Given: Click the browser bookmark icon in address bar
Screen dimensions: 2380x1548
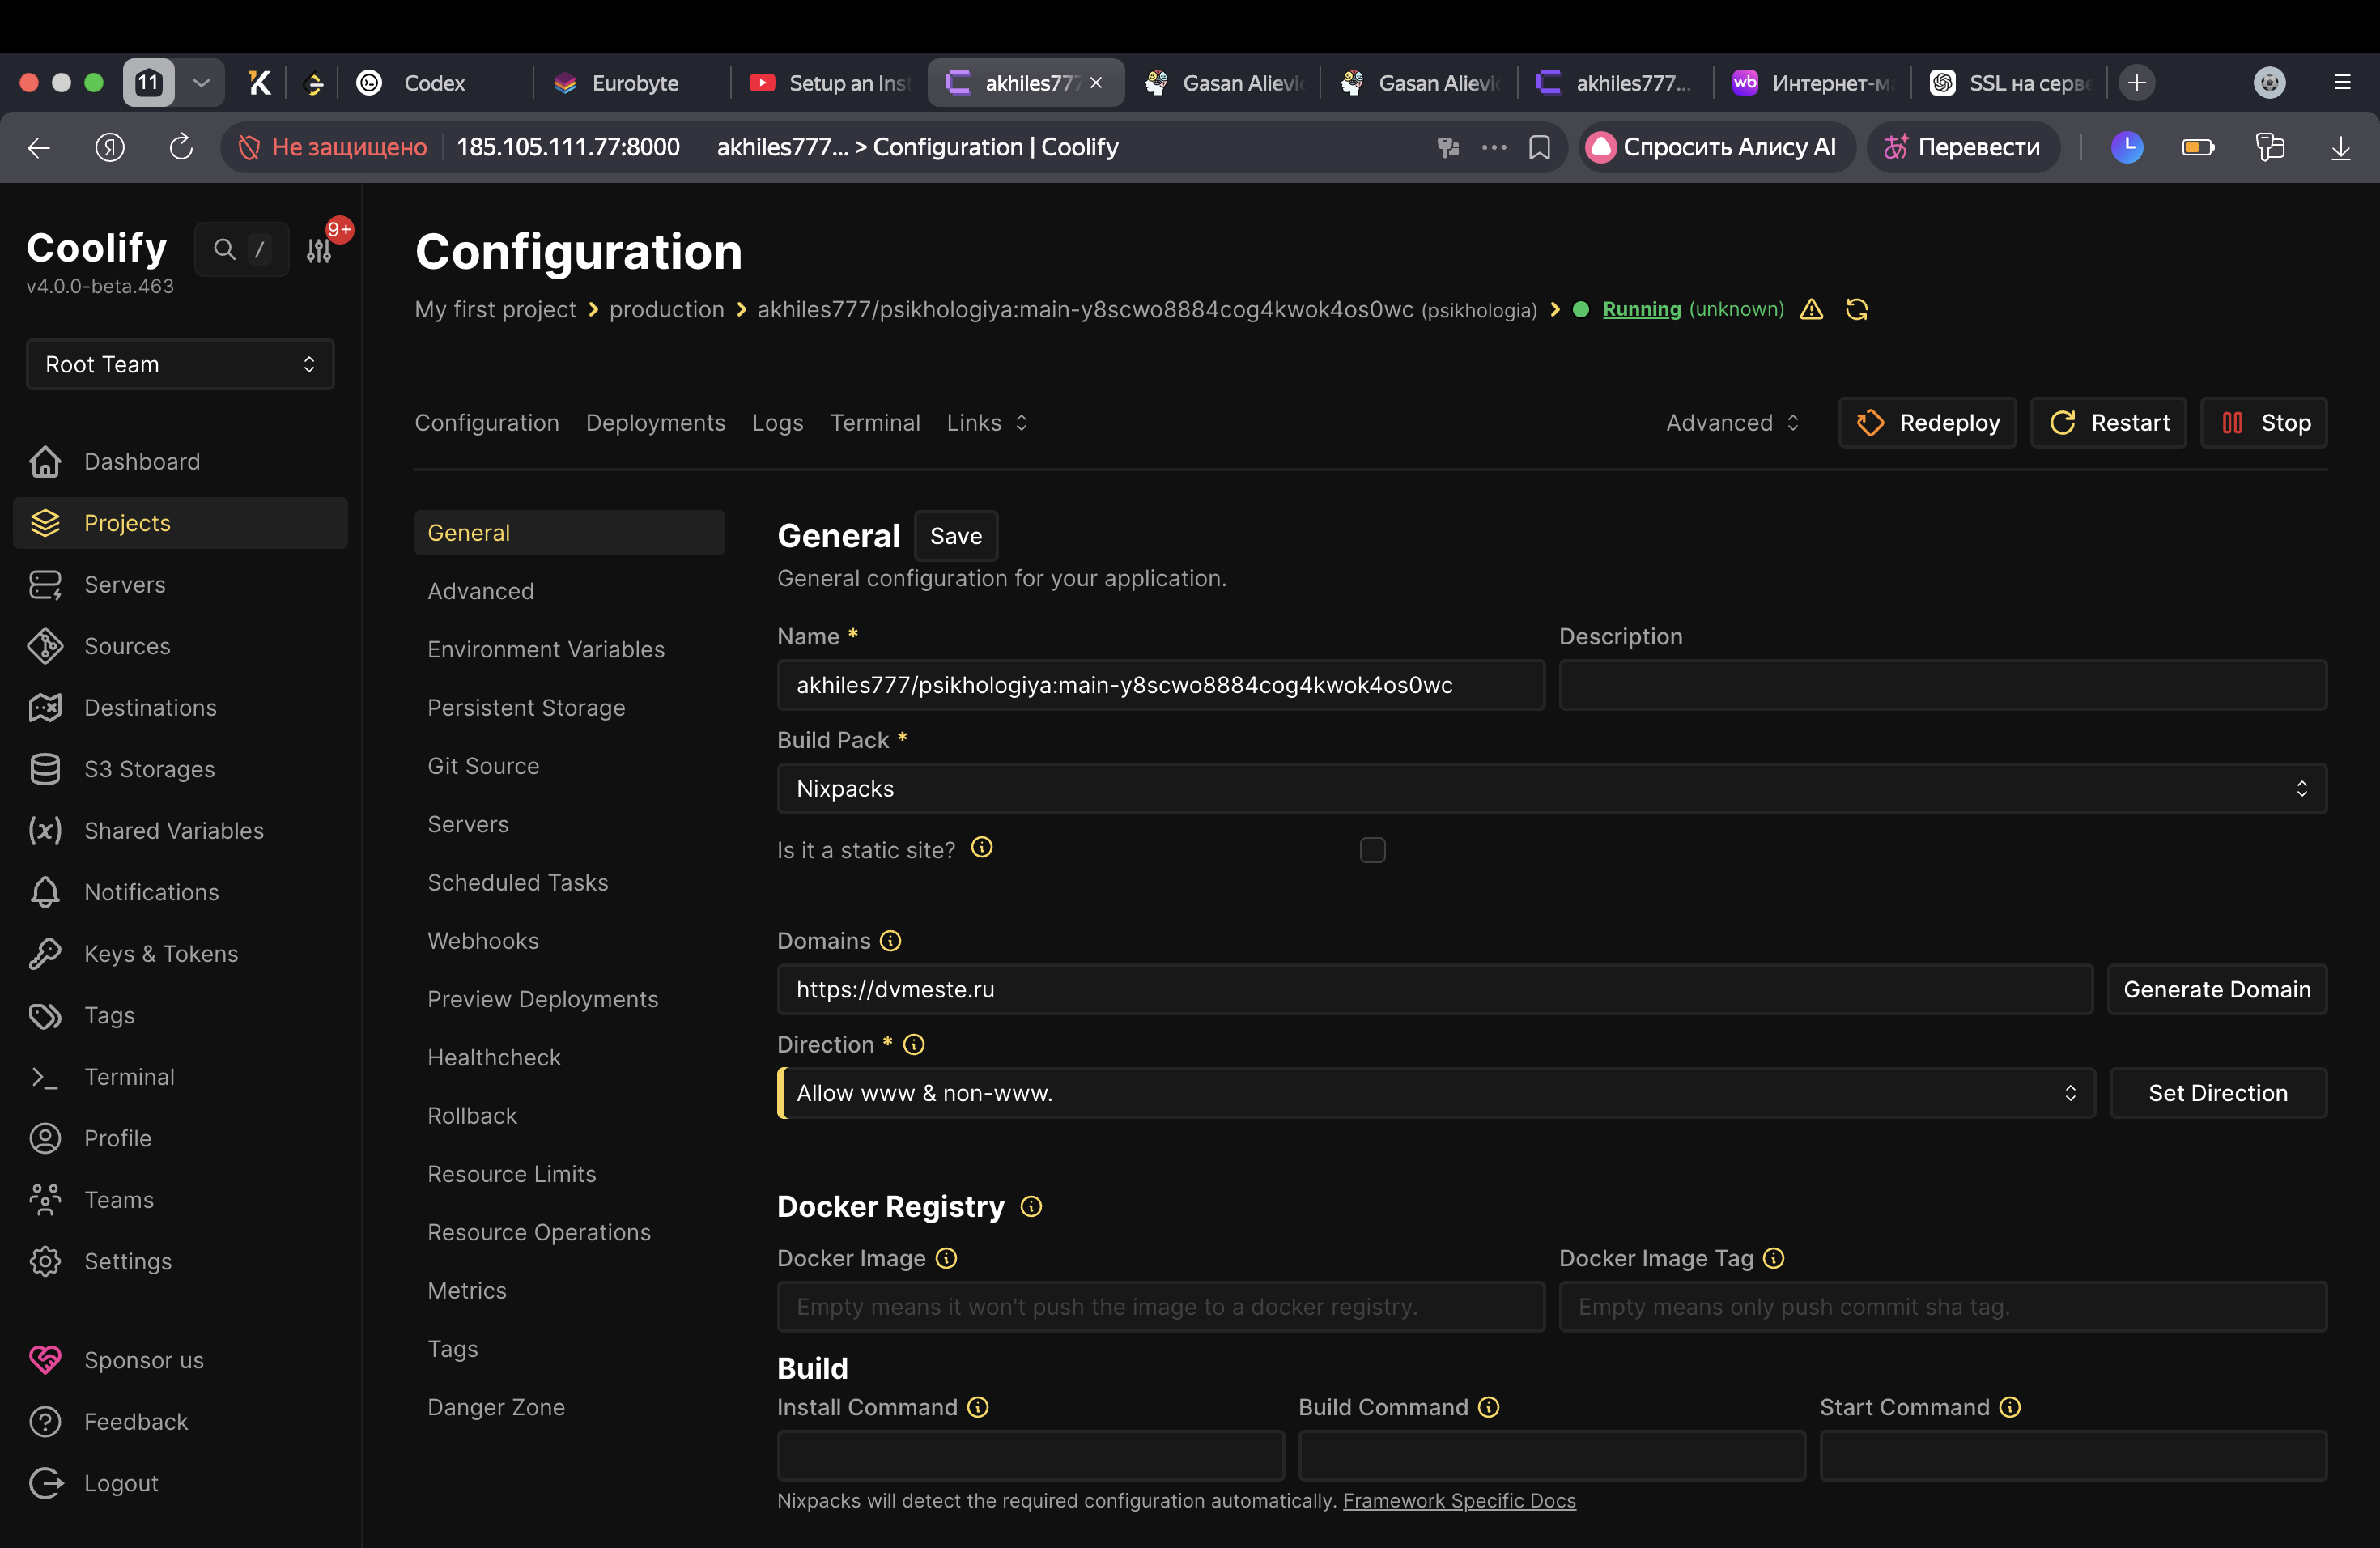Looking at the screenshot, I should click(x=1539, y=147).
